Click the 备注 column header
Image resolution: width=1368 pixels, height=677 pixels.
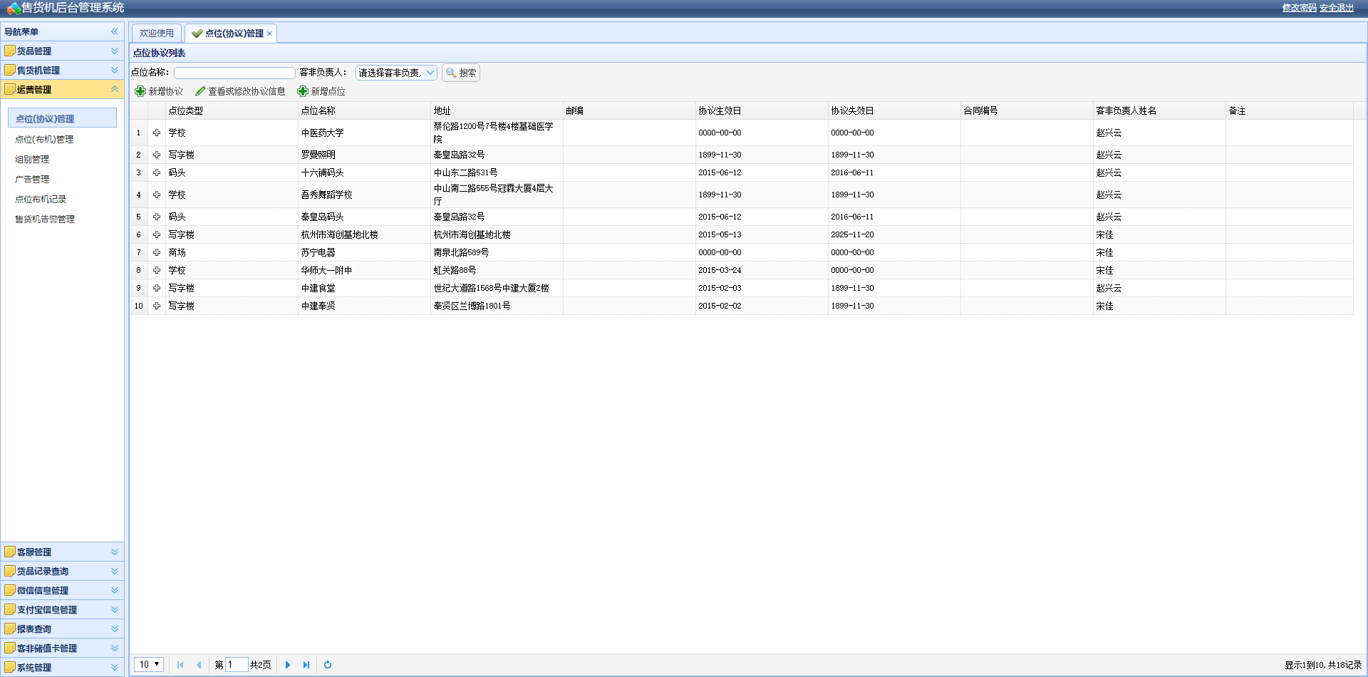[1290, 110]
